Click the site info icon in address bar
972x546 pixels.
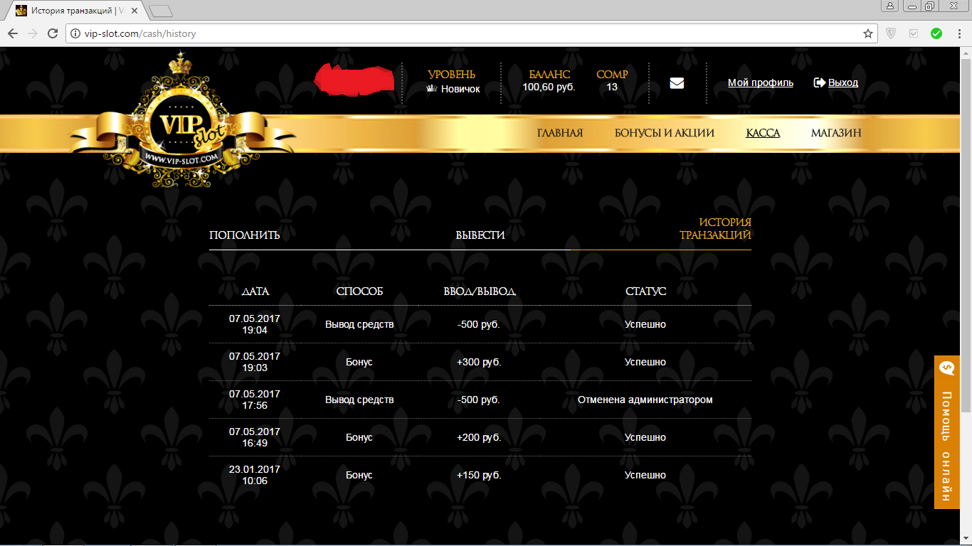(x=75, y=33)
